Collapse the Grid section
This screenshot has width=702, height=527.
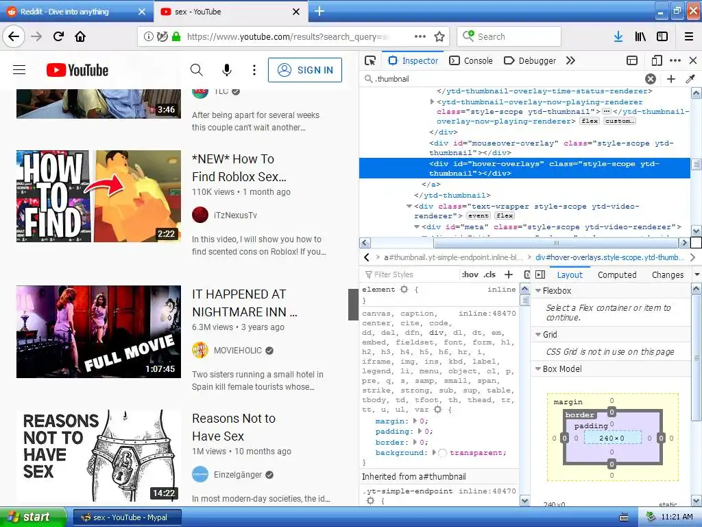pyautogui.click(x=538, y=334)
